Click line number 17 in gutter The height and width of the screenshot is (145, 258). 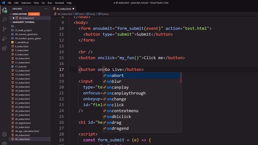click(61, 70)
